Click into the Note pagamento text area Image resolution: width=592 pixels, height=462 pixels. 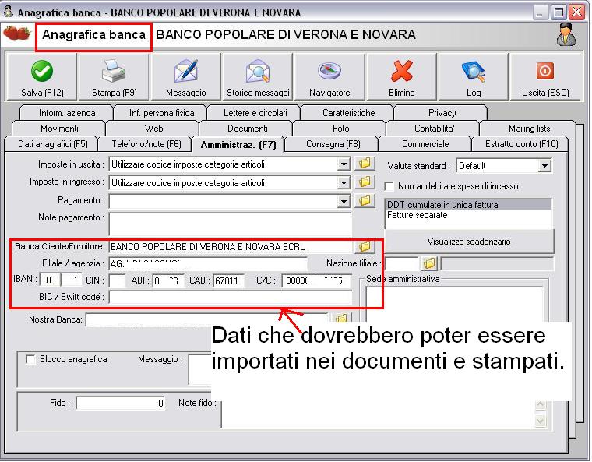click(230, 224)
